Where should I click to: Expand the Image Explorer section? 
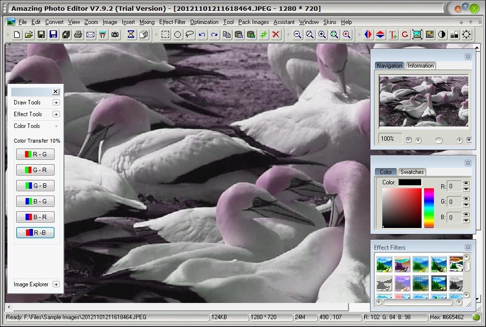coord(56,284)
